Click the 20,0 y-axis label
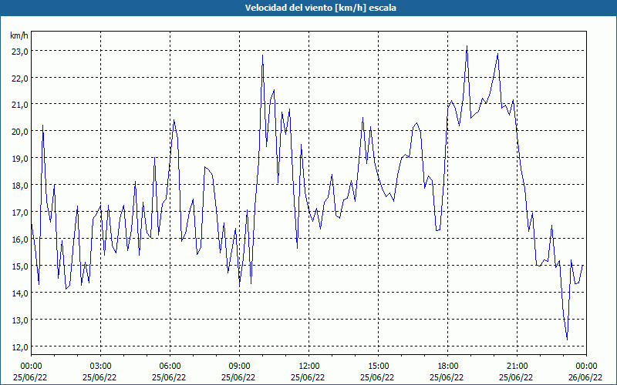 click(x=19, y=132)
